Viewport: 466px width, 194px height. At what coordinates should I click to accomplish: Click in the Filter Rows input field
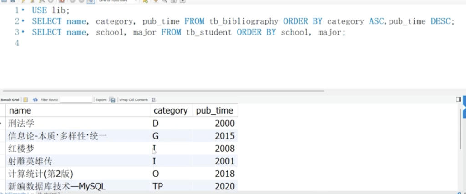pyautogui.click(x=76, y=99)
